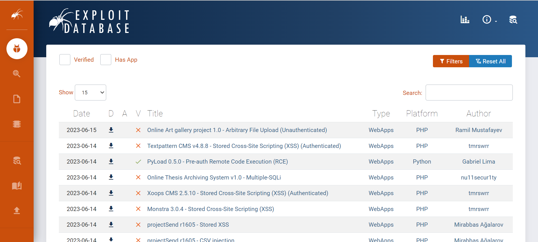Click unverified X for projectSend Stored XSS
The height and width of the screenshot is (242, 538).
point(138,225)
